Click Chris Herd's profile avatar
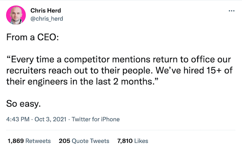242x150 pixels. coord(16,15)
